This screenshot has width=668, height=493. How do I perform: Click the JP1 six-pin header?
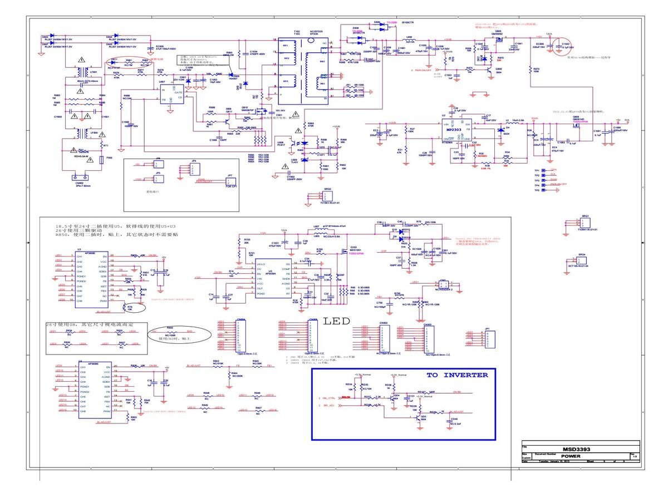(x=488, y=339)
